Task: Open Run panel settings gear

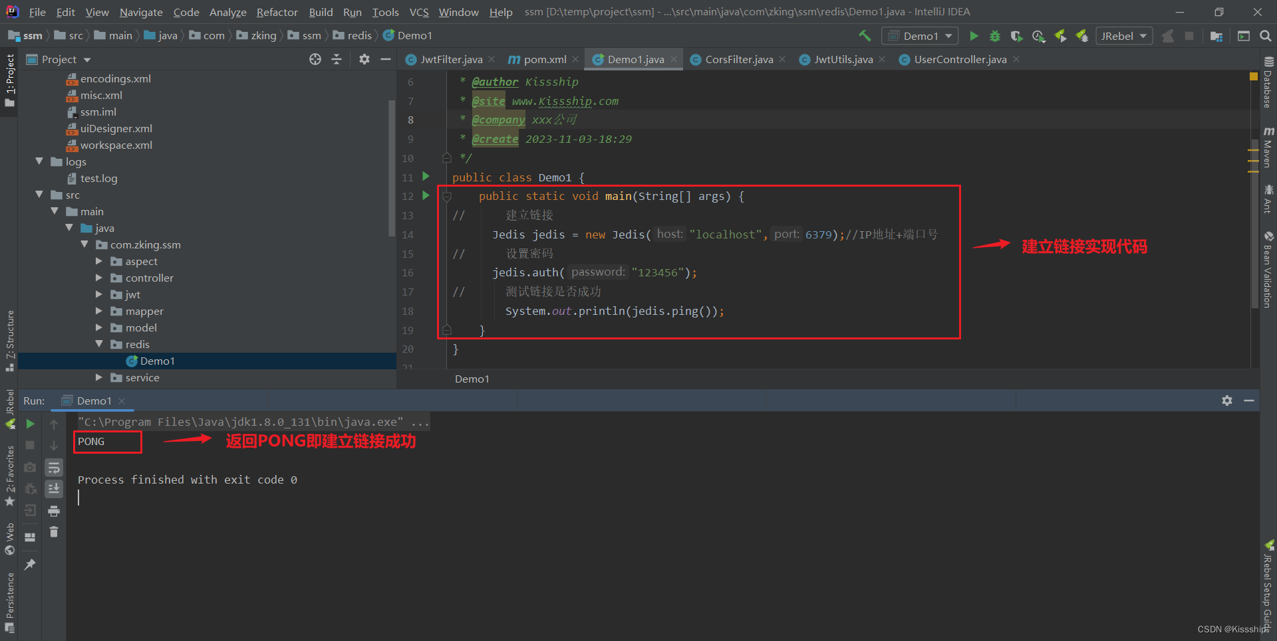Action: 1227,401
